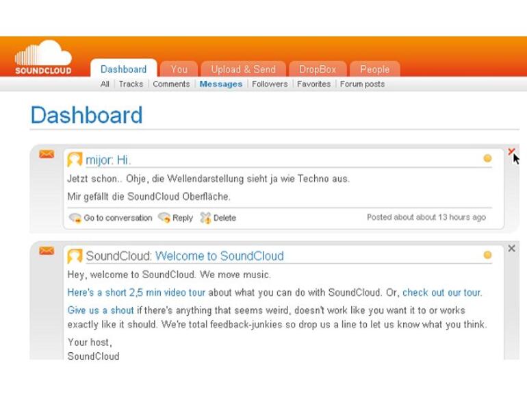527x396 pixels.
Task: Click envelope icon beside SoundCloud welcome message
Action: click(x=47, y=251)
